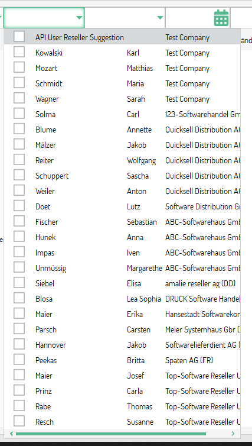This screenshot has width=252, height=446.
Task: Check the box for Kowalski Karl
Action: [x=19, y=53]
